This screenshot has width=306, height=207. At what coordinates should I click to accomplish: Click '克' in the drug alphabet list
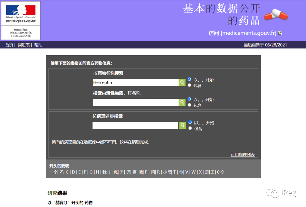click(x=116, y=172)
